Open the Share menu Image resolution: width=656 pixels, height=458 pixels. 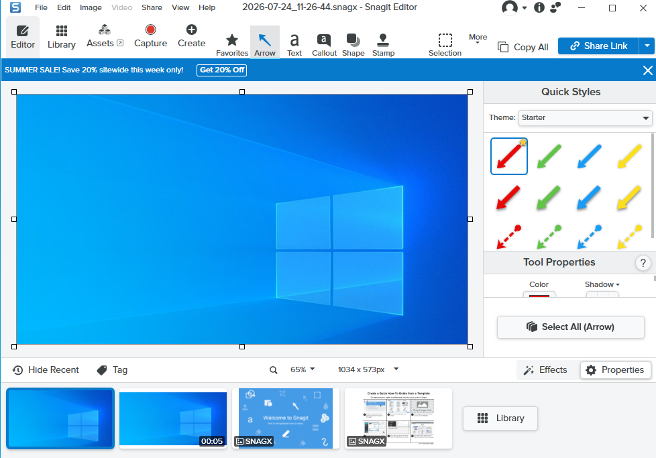(x=152, y=7)
